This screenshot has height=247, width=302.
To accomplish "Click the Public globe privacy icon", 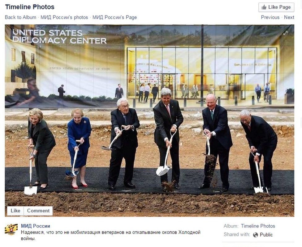I will 255,235.
